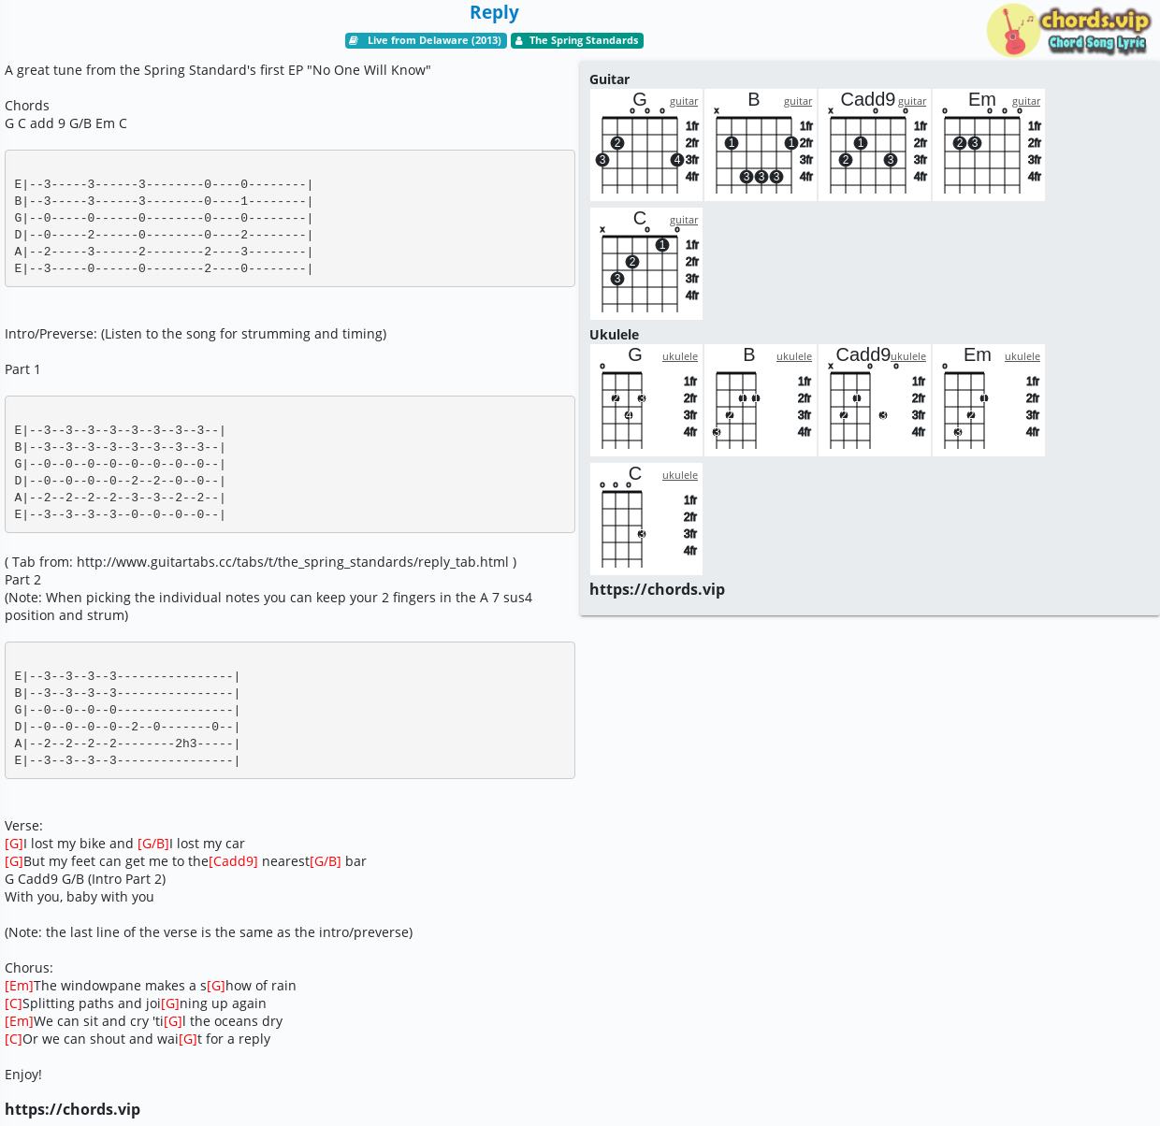Click [Em] chord before 'The windowpane makes'
Viewport: 1160px width, 1126px height.
[x=19, y=986]
